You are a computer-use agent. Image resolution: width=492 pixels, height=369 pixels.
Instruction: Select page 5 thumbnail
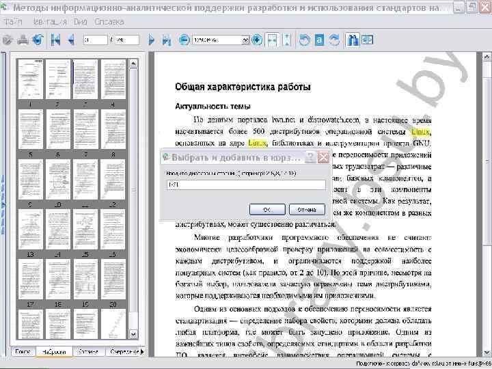pos(31,129)
